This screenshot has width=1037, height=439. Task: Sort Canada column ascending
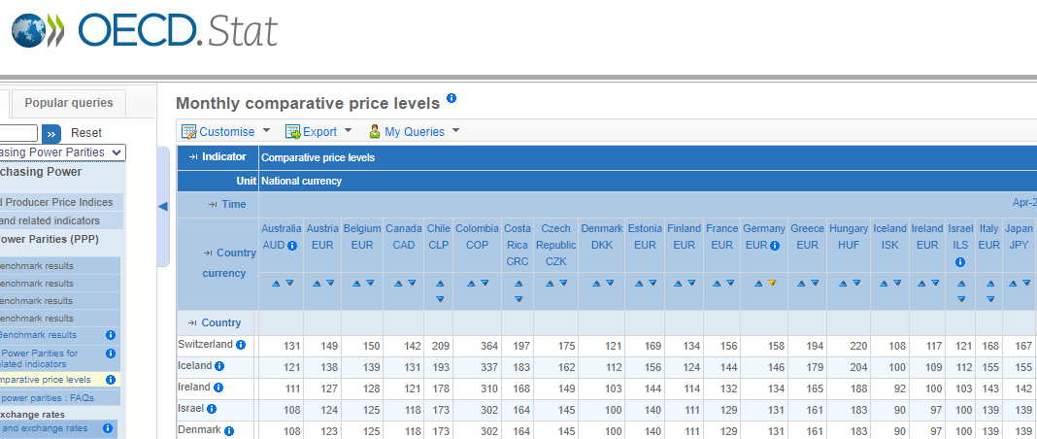tap(398, 283)
